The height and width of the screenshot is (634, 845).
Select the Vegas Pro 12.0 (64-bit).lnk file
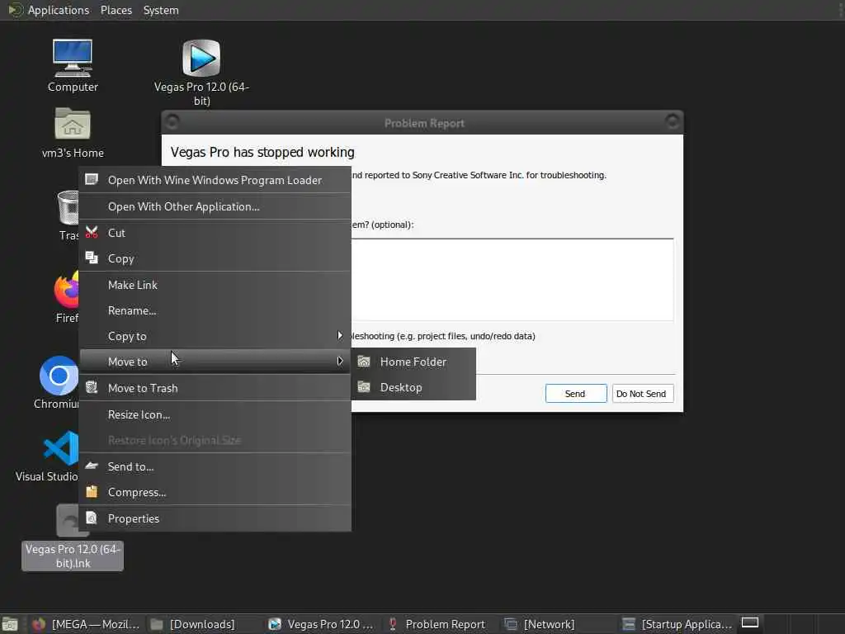coord(73,537)
